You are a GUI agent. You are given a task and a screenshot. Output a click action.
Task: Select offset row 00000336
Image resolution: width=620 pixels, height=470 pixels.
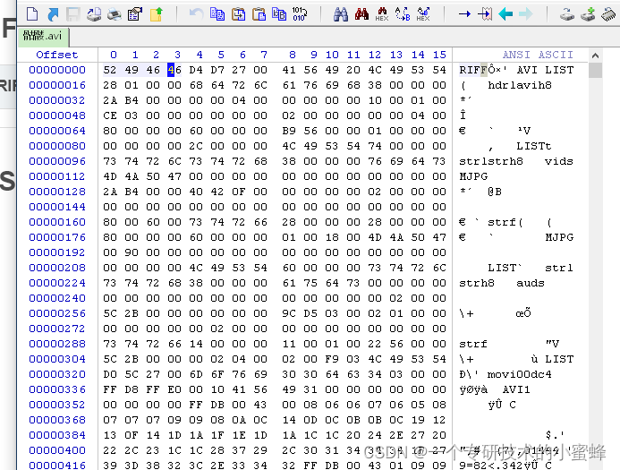(57, 389)
